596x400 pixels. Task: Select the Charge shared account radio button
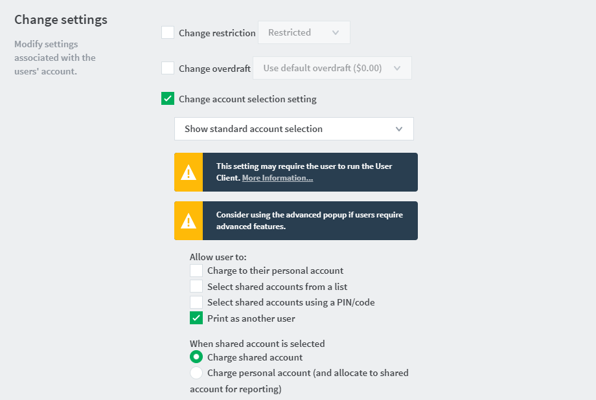click(196, 357)
